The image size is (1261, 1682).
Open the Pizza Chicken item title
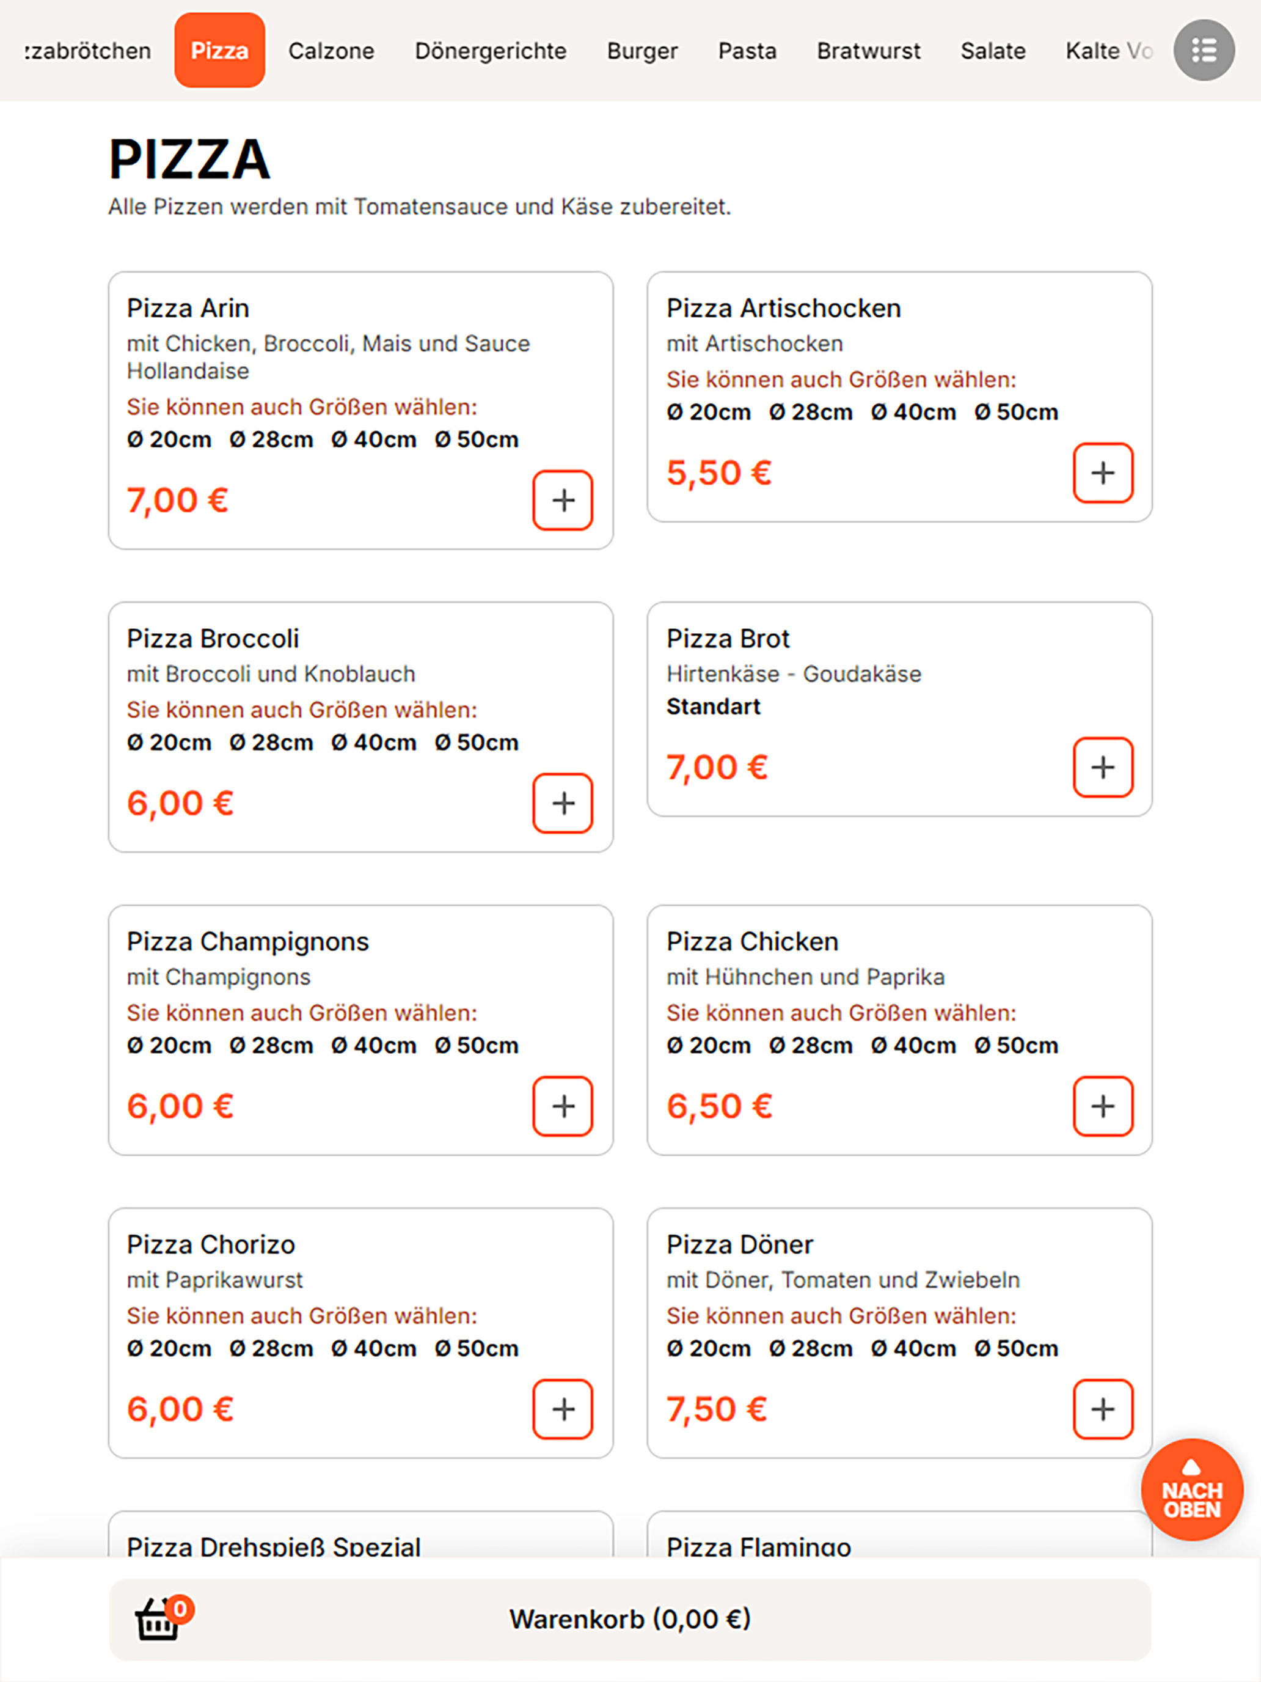[753, 941]
